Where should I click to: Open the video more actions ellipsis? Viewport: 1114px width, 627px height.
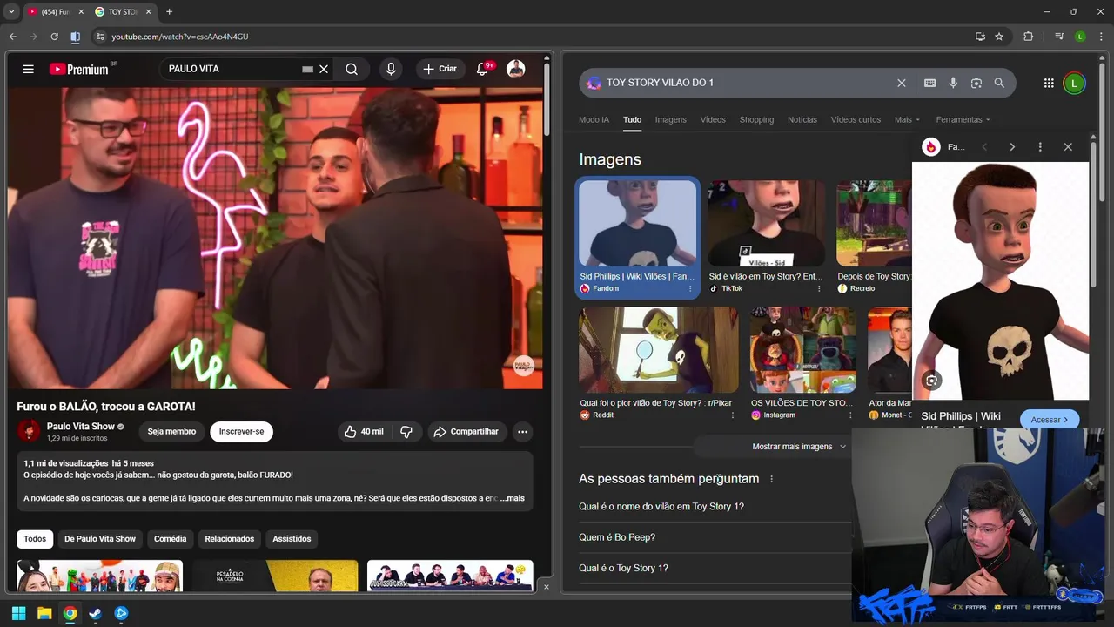click(x=522, y=431)
